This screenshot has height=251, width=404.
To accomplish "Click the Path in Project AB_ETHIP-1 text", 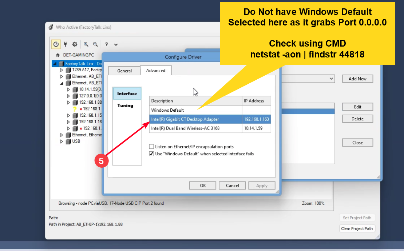I will coord(86,224).
